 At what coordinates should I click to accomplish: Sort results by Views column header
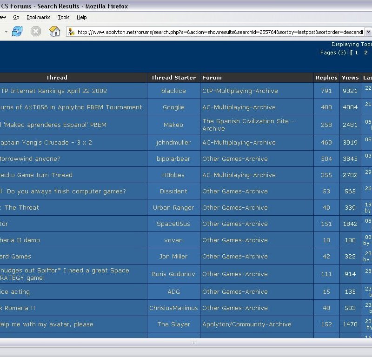tap(350, 78)
